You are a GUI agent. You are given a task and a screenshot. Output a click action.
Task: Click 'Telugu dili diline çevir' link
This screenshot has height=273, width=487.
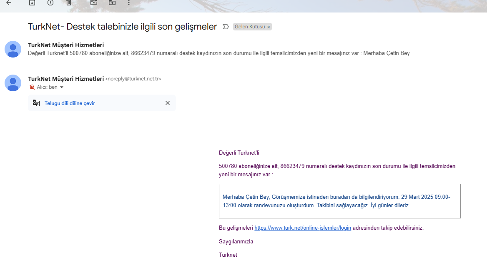[x=70, y=103]
